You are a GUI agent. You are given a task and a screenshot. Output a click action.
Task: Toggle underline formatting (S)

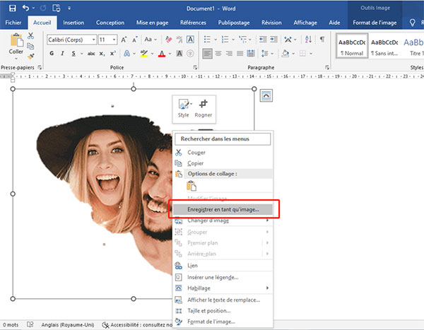click(74, 54)
